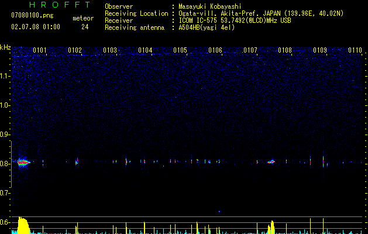Click the 0.7 kHz axis label
The image size is (368, 234).
coord(5,193)
